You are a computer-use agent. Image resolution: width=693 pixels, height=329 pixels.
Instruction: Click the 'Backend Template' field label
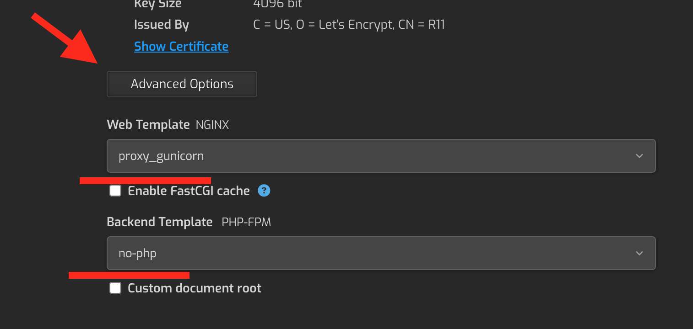[159, 222]
